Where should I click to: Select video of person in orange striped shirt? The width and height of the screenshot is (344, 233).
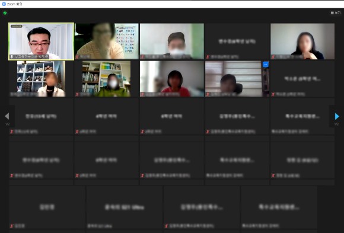[x=107, y=42]
